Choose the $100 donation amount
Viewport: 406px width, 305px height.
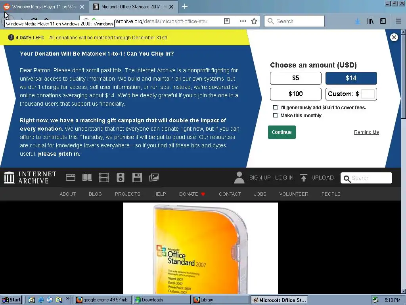(296, 94)
